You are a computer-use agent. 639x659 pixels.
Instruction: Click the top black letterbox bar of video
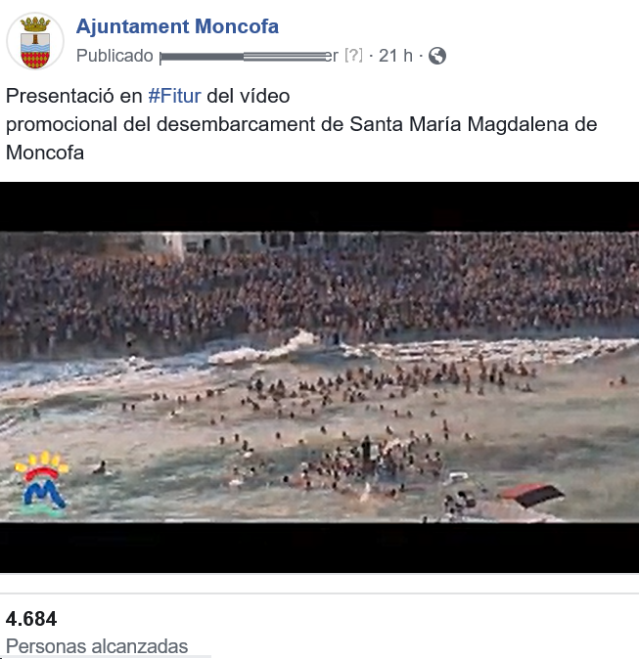(319, 206)
